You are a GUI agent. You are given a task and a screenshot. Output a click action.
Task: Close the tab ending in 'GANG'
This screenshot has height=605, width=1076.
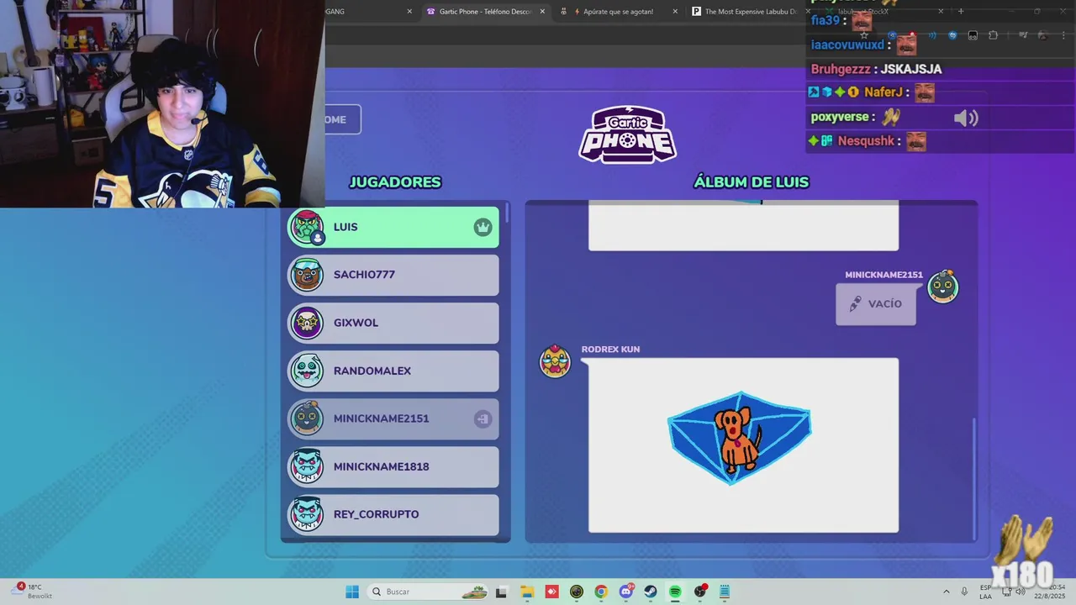click(x=409, y=12)
